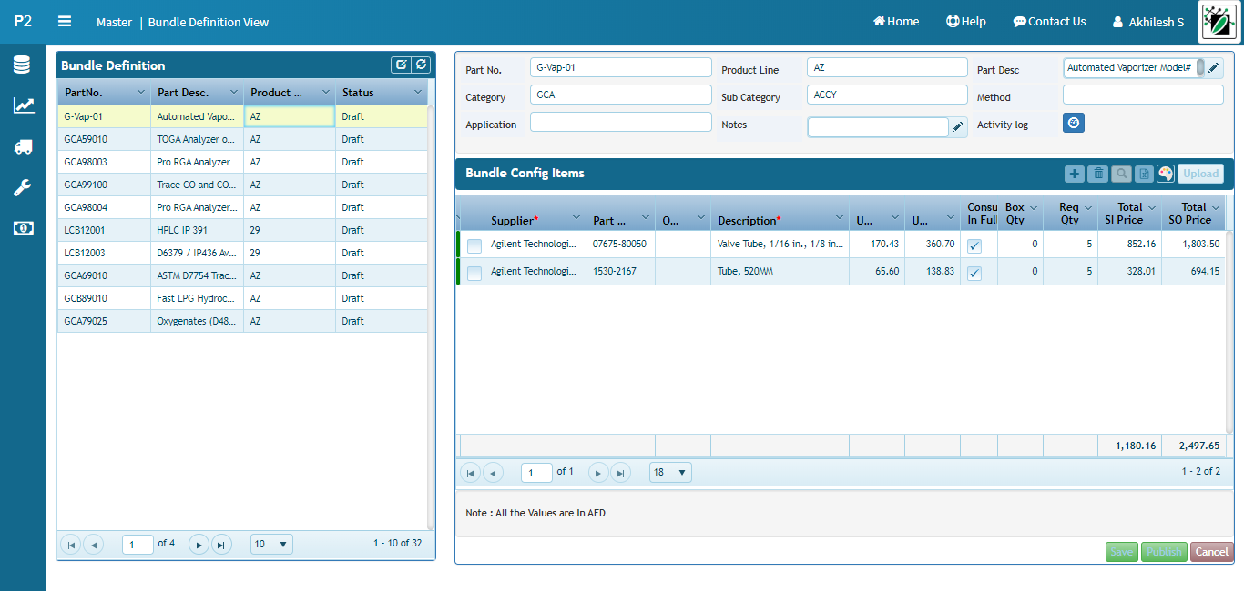This screenshot has width=1244, height=591.
Task: Open the color palette picker icon
Action: (1166, 174)
